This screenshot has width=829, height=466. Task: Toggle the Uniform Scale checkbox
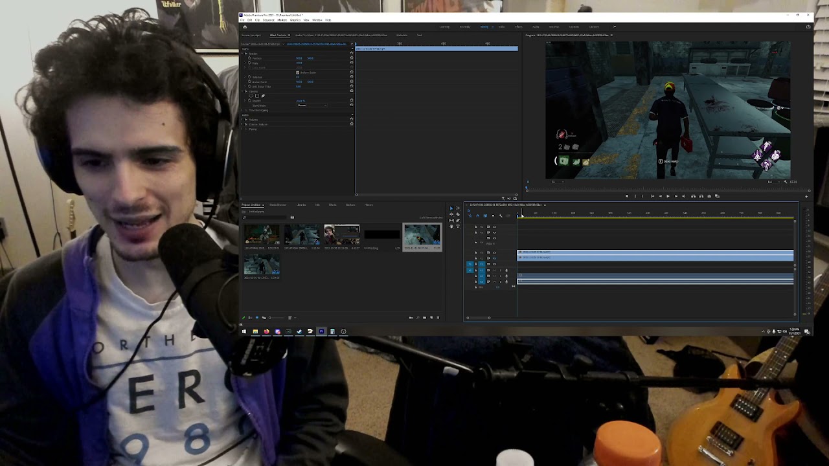298,72
